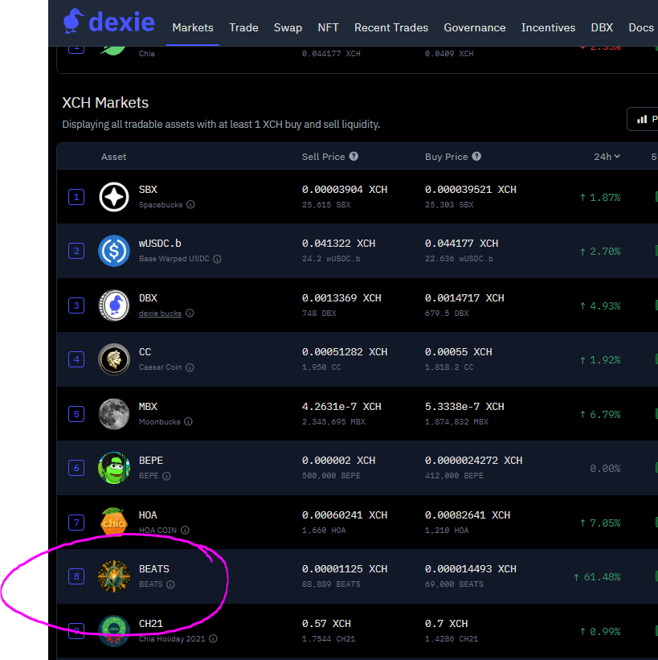Open the Buy Price help tooltip icon
The height and width of the screenshot is (660, 658).
pyautogui.click(x=477, y=157)
